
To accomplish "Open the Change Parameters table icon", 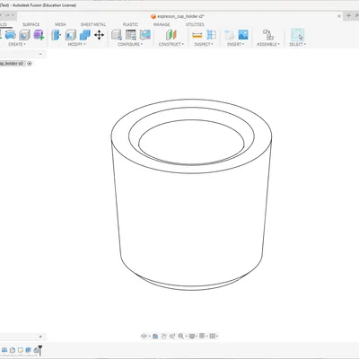I will (131, 35).
